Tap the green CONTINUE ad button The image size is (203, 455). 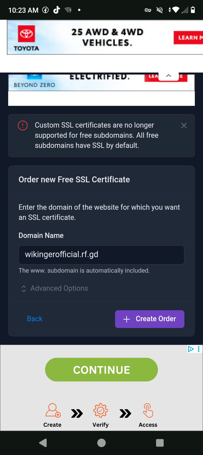[x=101, y=370]
